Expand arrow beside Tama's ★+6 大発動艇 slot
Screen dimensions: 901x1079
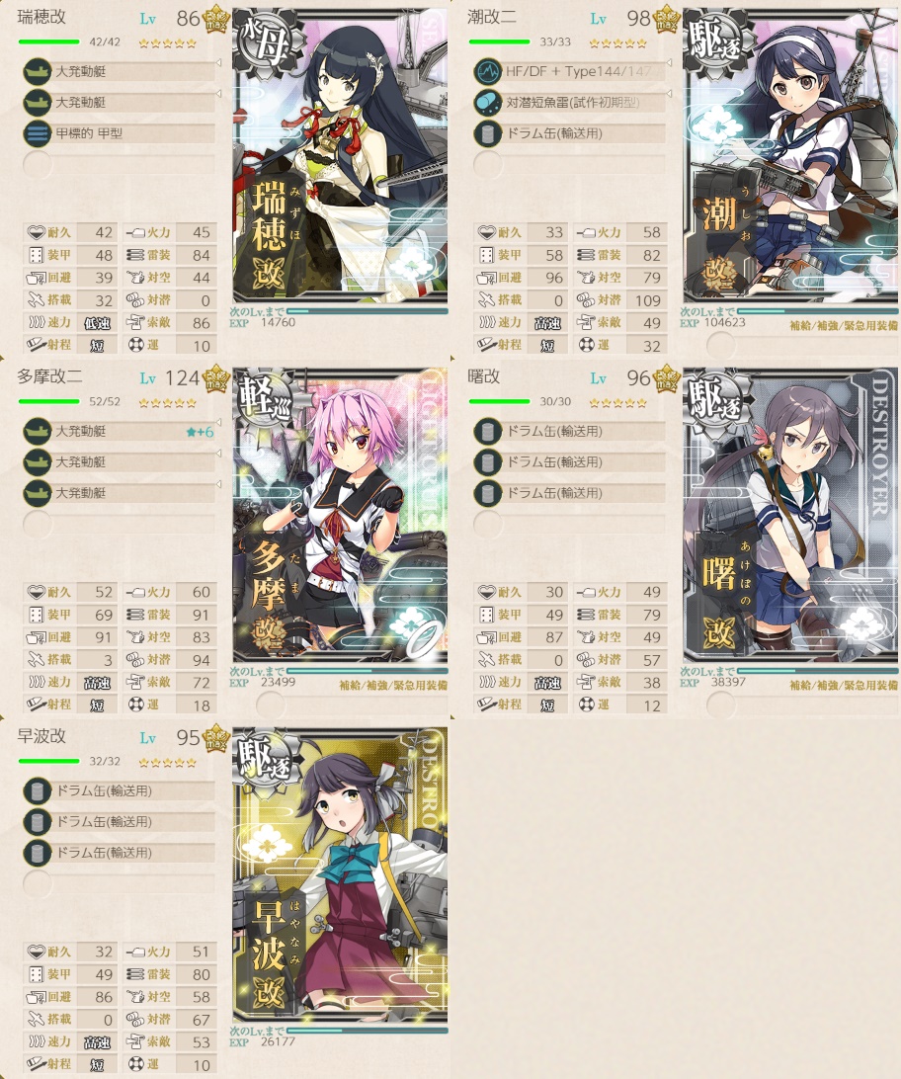[x=218, y=423]
